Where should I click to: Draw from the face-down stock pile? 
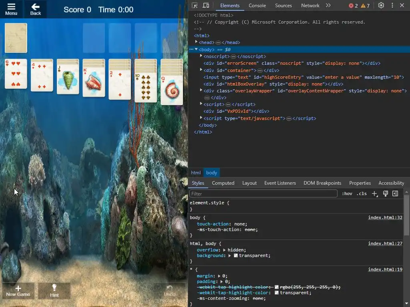(16, 38)
